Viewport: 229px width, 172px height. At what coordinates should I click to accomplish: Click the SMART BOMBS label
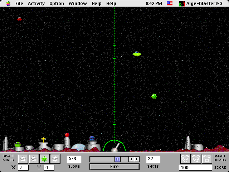click(x=220, y=158)
